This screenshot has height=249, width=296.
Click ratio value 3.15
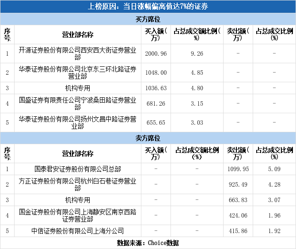197,103
